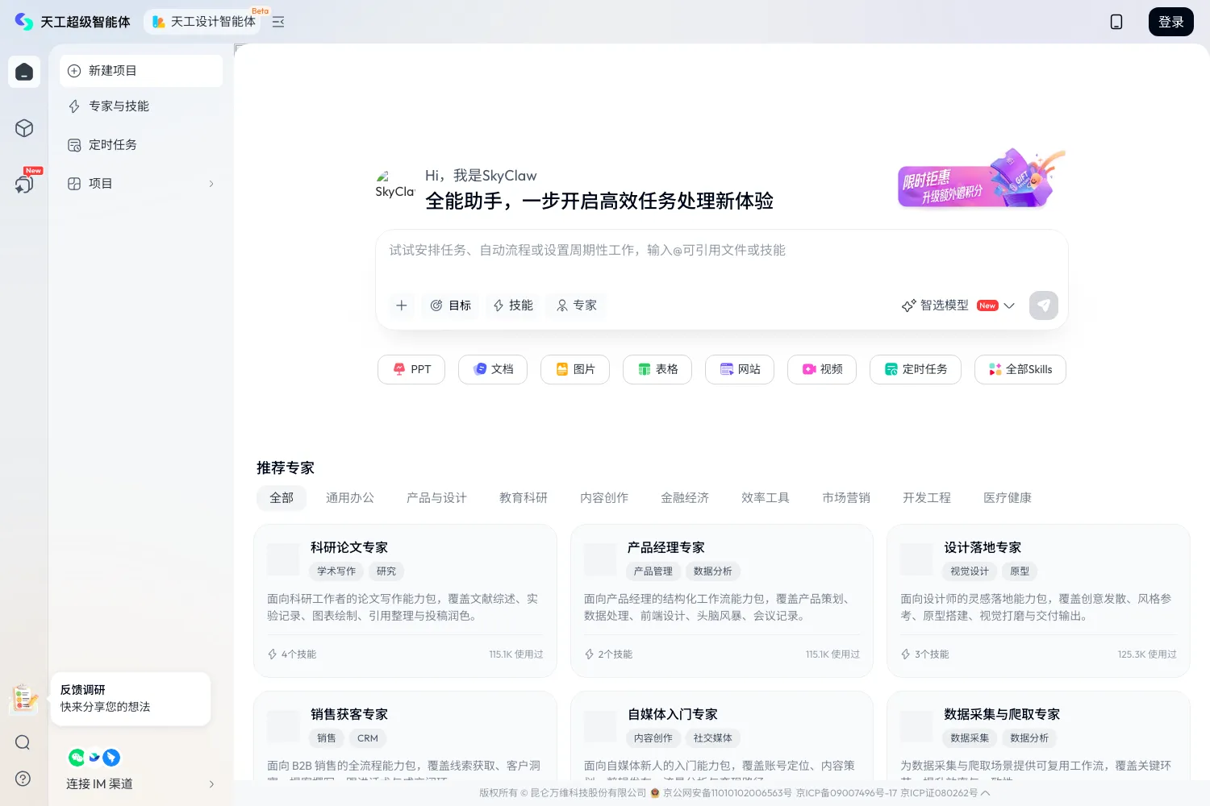
Task: Click the 天工超级智能体 logo icon
Action: (24, 22)
